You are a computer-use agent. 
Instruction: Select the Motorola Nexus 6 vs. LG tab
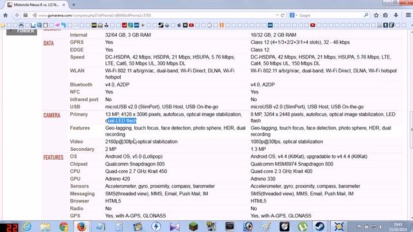[x=36, y=5]
